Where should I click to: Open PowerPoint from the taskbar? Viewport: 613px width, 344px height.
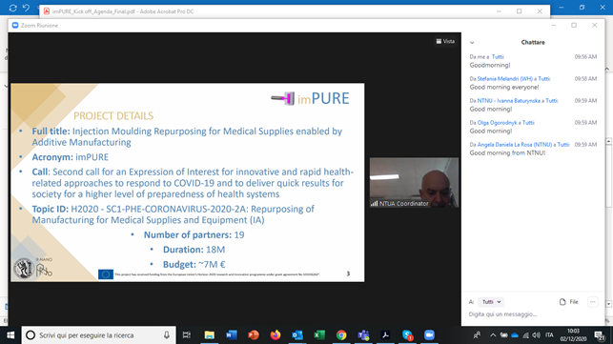(254, 335)
